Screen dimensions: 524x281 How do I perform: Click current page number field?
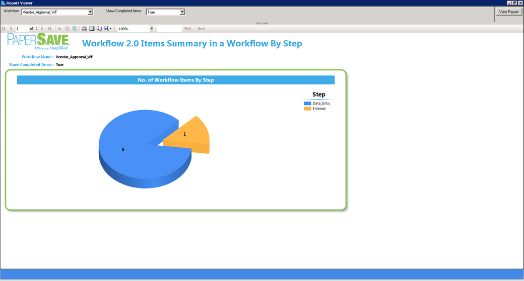pos(22,29)
